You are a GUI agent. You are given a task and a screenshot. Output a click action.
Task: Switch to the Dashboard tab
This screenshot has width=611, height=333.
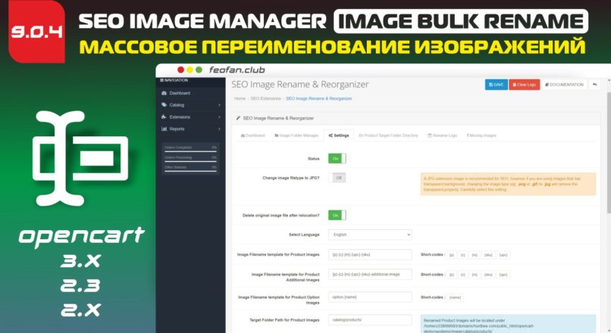253,135
